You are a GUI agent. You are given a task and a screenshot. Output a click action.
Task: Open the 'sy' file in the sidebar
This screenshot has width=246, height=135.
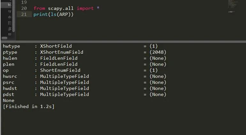(x=10, y=11)
